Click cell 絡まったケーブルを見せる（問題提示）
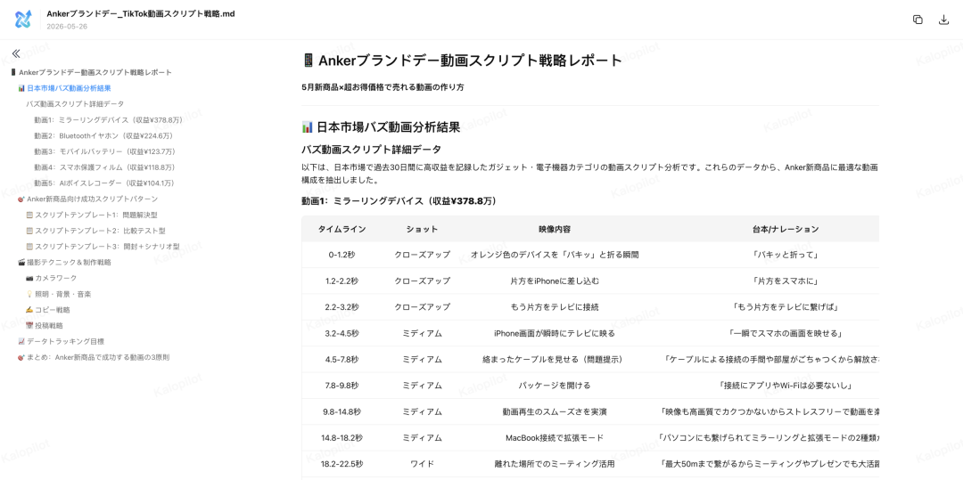The image size is (963, 480). (x=555, y=360)
